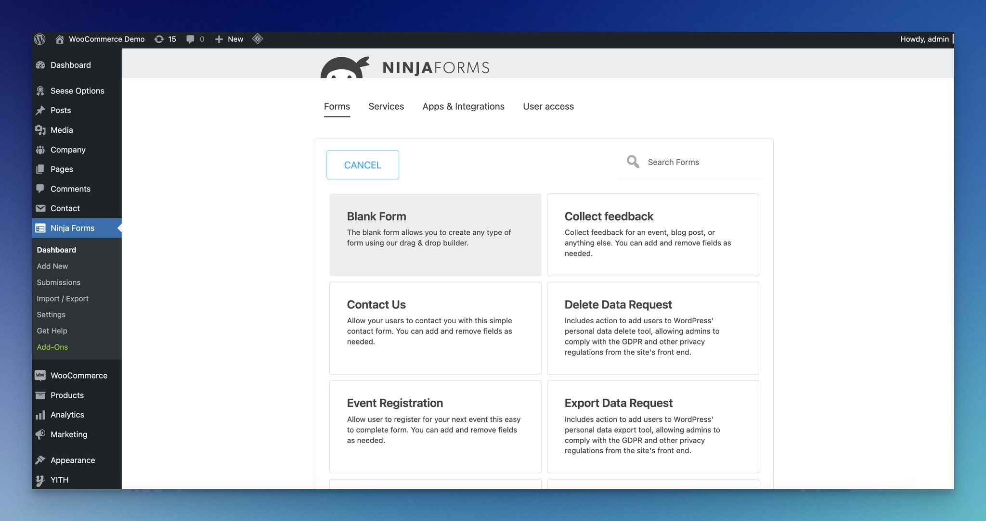Open the User access tab
986x521 pixels.
click(x=548, y=106)
